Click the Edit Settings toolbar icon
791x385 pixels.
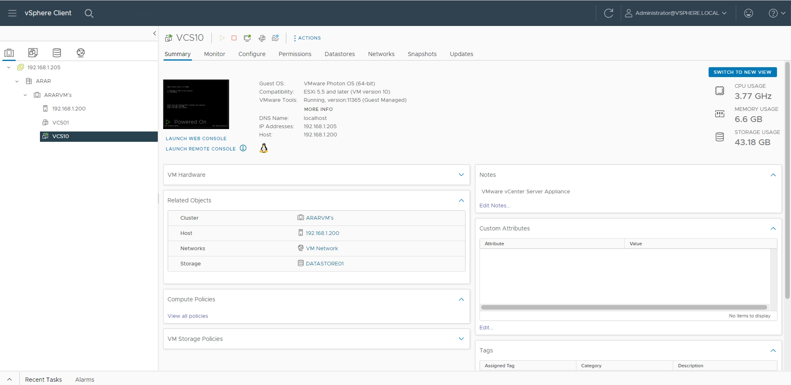tap(262, 38)
